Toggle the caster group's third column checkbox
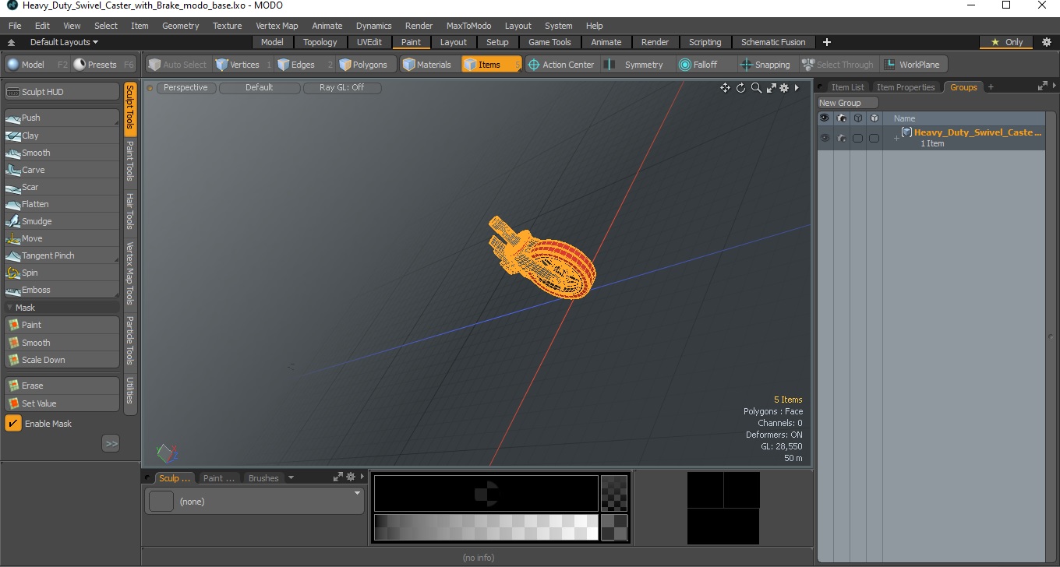 tap(857, 138)
